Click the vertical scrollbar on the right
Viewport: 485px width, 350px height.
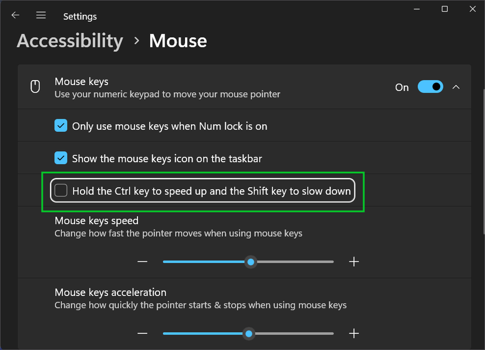[x=482, y=150]
